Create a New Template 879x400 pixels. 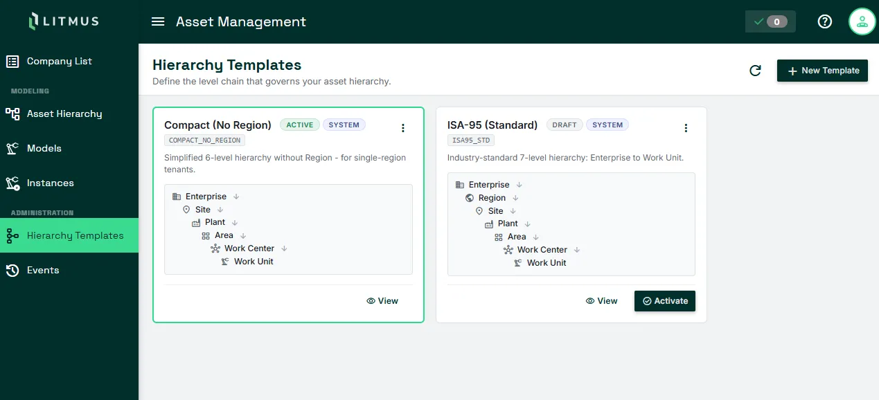coord(822,71)
